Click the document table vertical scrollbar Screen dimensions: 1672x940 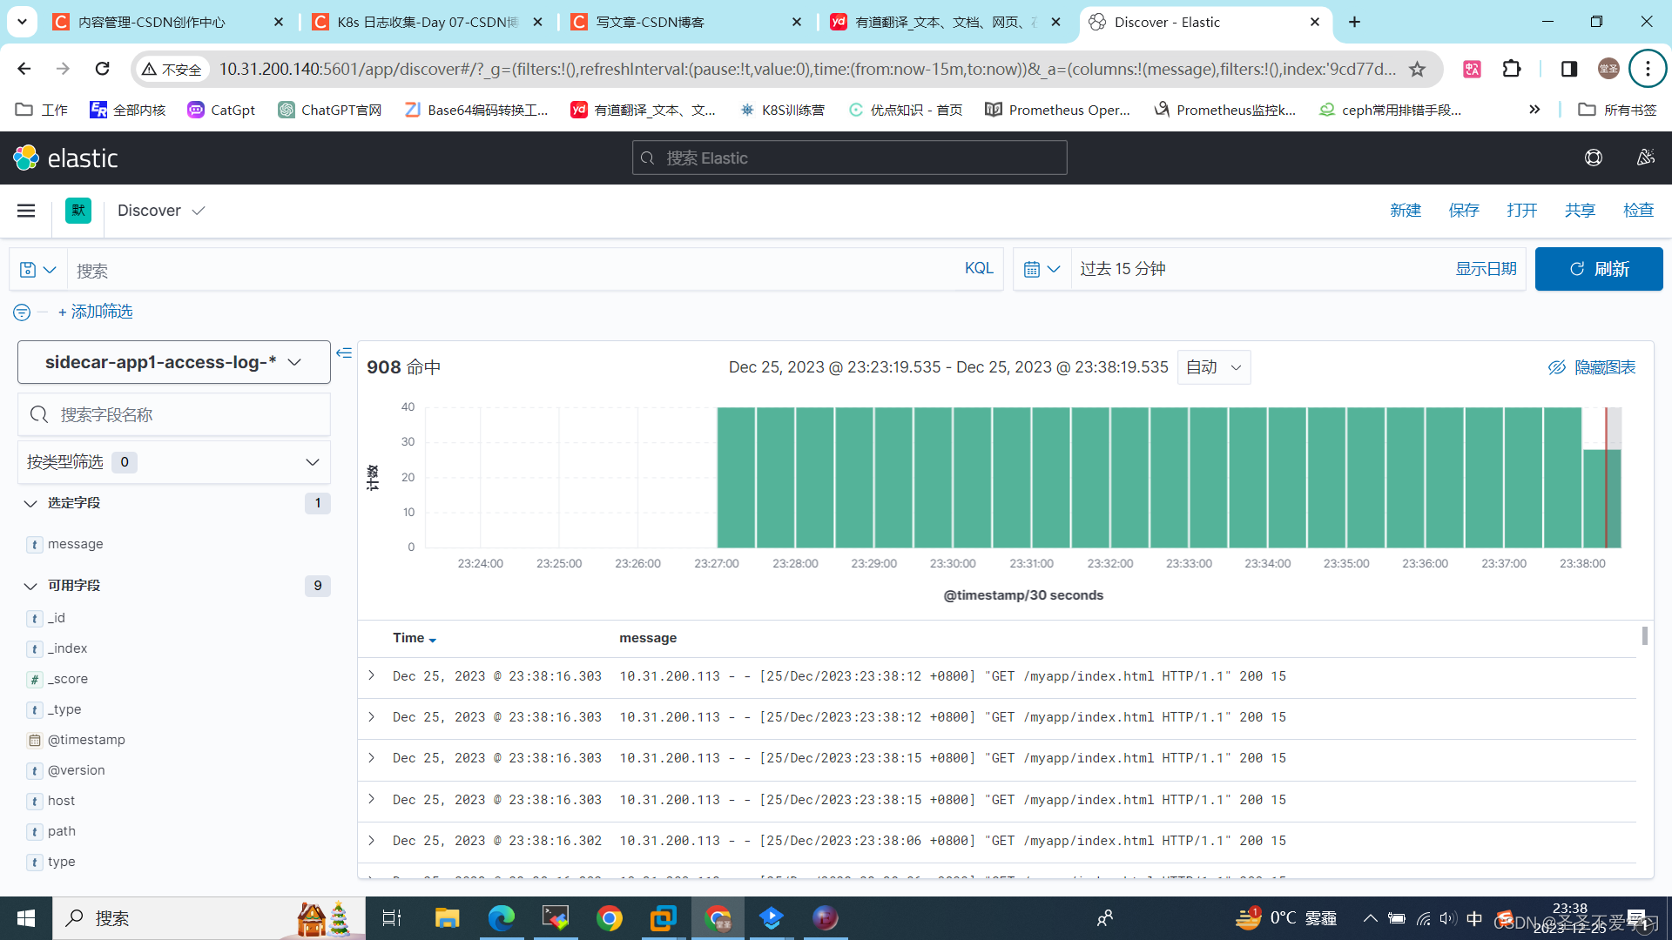point(1645,635)
